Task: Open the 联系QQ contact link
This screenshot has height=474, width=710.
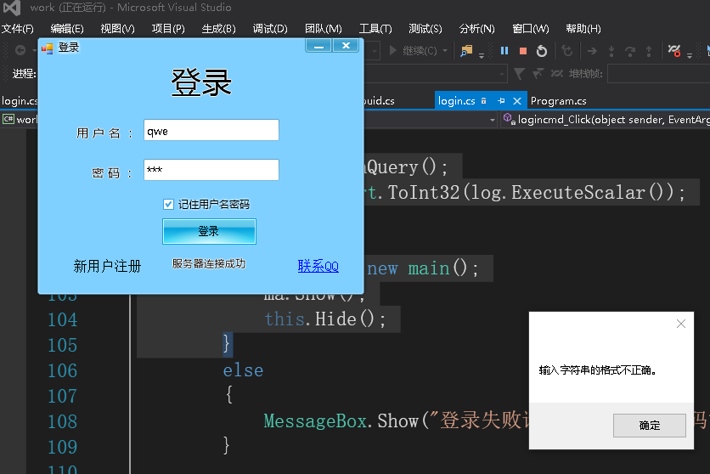Action: (x=318, y=266)
